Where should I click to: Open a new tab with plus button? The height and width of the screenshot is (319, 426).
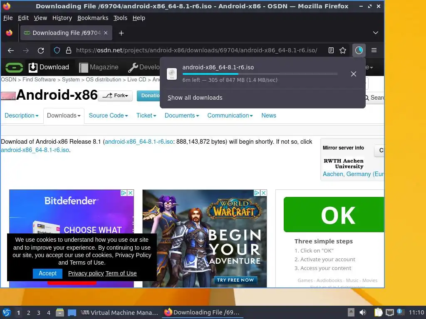click(x=121, y=33)
